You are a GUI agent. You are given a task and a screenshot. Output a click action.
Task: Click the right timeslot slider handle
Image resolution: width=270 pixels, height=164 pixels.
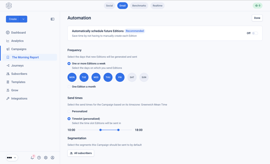(118, 130)
